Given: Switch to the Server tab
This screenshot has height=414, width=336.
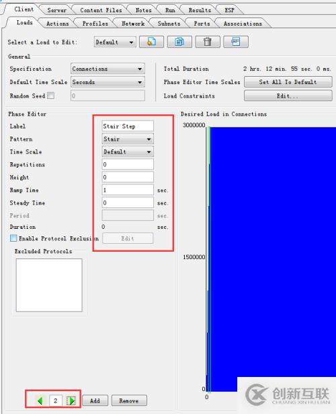Looking at the screenshot, I should click(x=56, y=10).
